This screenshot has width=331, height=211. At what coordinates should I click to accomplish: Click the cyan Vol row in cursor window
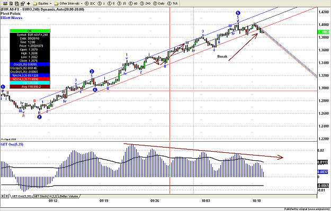(x=30, y=83)
